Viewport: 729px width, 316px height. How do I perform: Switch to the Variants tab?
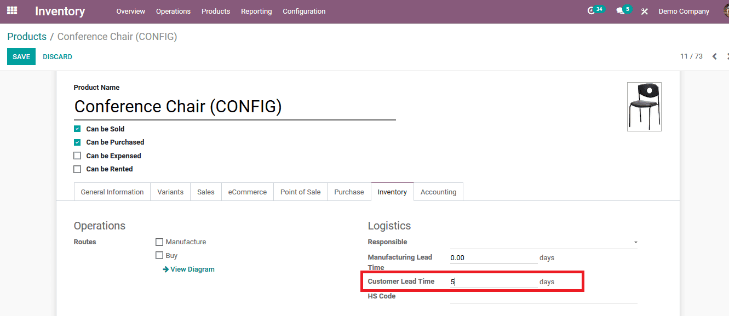click(170, 192)
